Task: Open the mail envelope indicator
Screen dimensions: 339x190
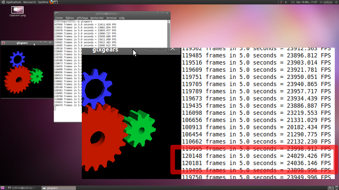Action: pyautogui.click(x=293, y=2)
